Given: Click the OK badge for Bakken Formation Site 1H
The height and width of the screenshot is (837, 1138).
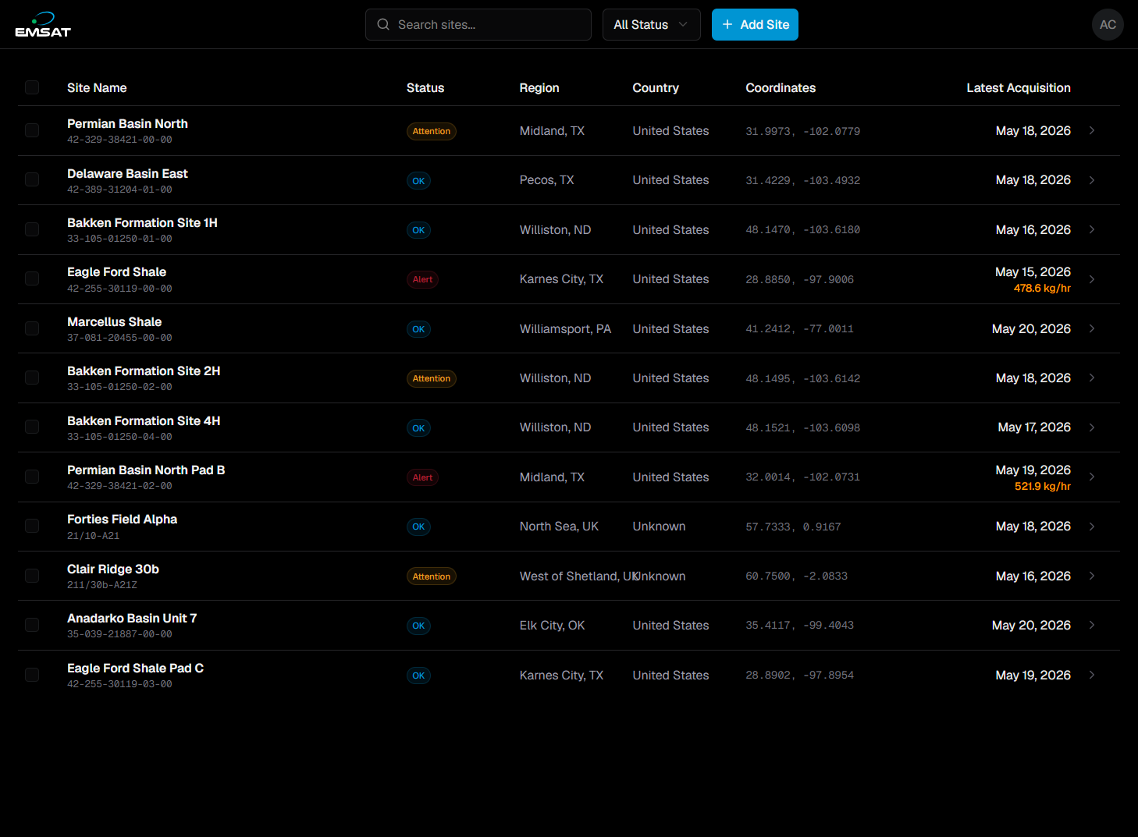Looking at the screenshot, I should pos(418,230).
